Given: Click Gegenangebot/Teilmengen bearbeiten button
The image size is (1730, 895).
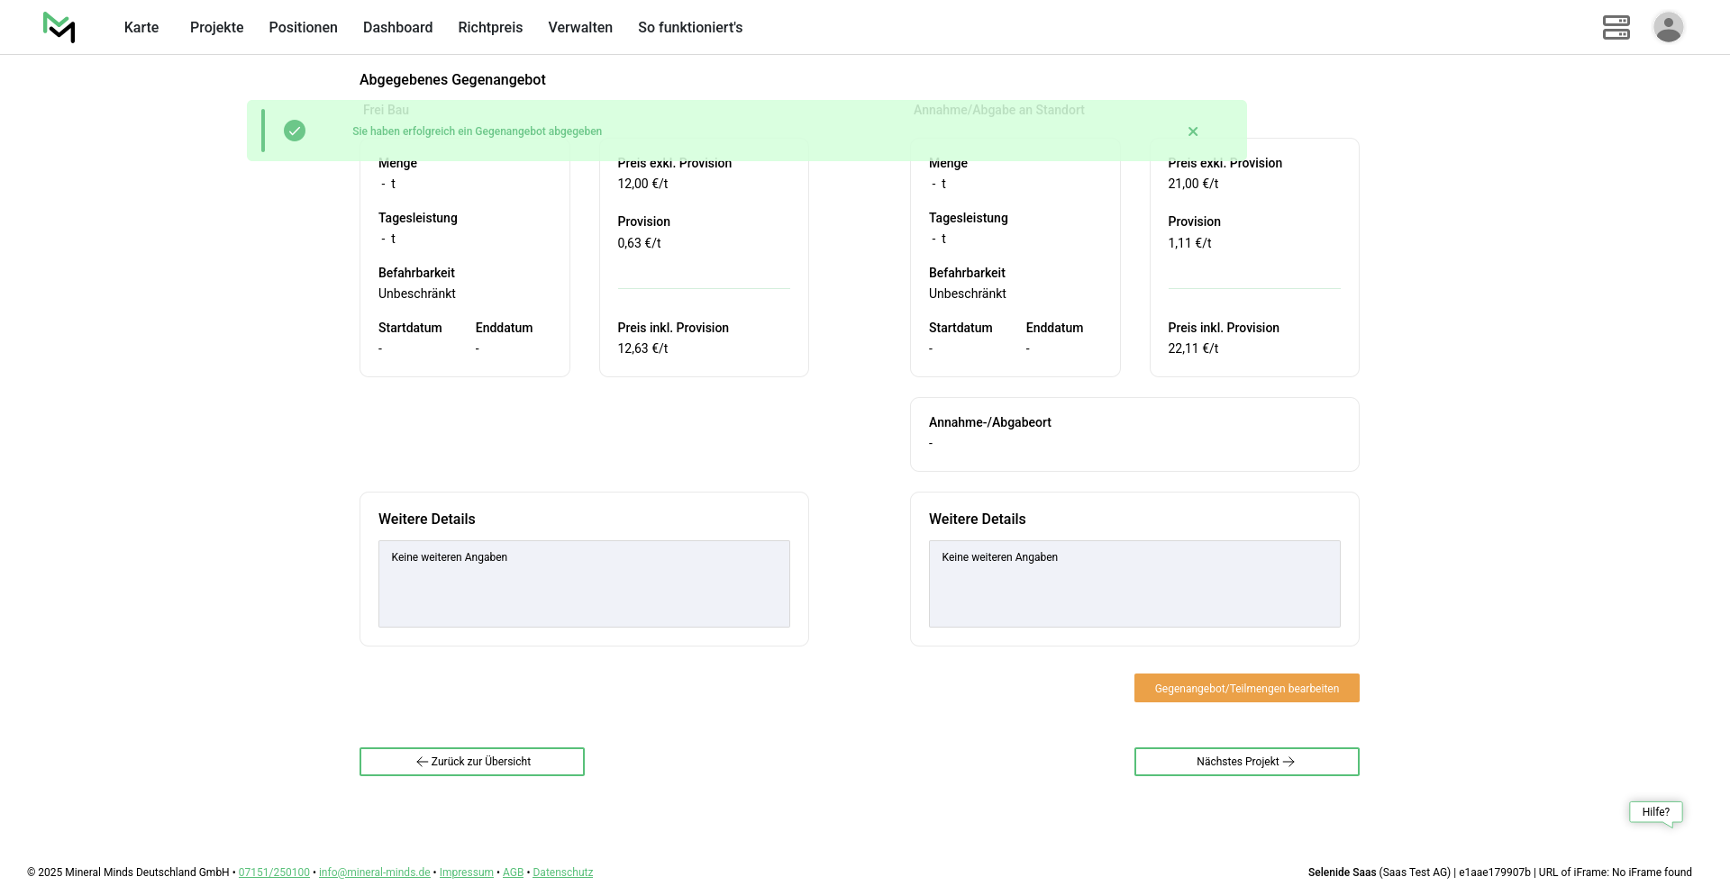Looking at the screenshot, I should pyautogui.click(x=1246, y=688).
